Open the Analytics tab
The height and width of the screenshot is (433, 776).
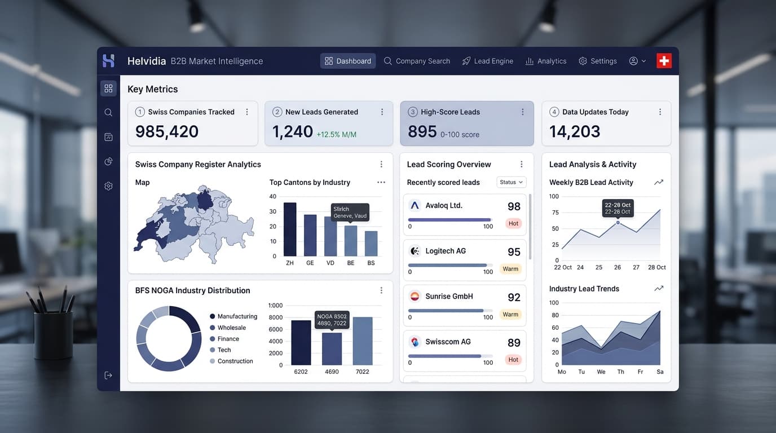pos(546,61)
